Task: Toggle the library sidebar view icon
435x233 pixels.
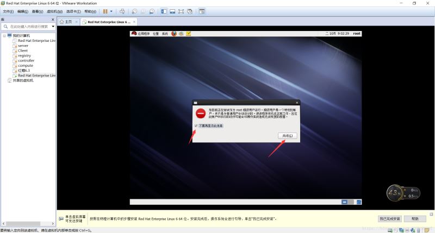Action: [164, 11]
